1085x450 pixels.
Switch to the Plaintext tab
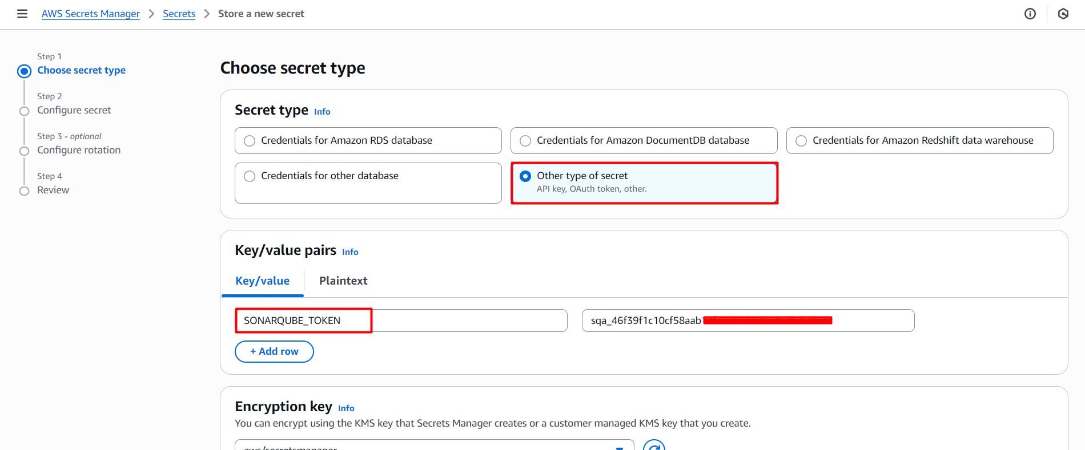coord(343,281)
